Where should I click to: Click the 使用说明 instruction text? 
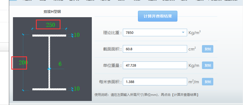point(147,95)
